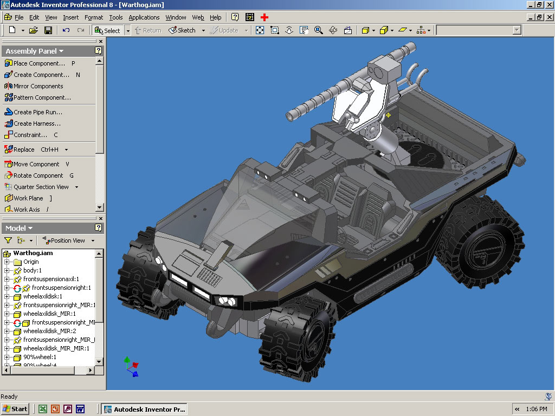Open the Select mode dropdown arrow
The height and width of the screenshot is (416, 555).
click(x=128, y=31)
